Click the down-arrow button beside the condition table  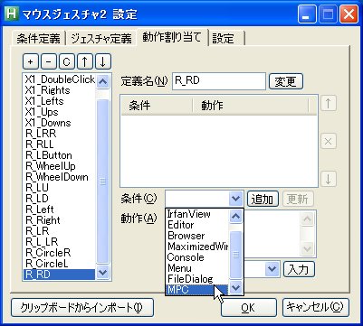(x=329, y=180)
